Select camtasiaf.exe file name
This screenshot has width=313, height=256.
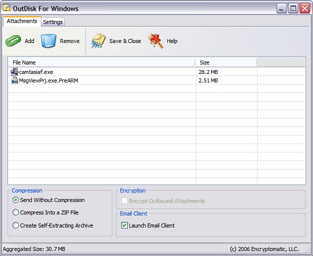36,72
